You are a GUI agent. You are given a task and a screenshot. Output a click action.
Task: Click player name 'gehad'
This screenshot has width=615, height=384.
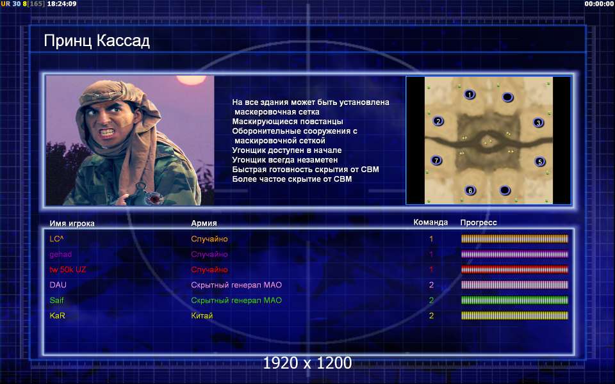(x=61, y=254)
